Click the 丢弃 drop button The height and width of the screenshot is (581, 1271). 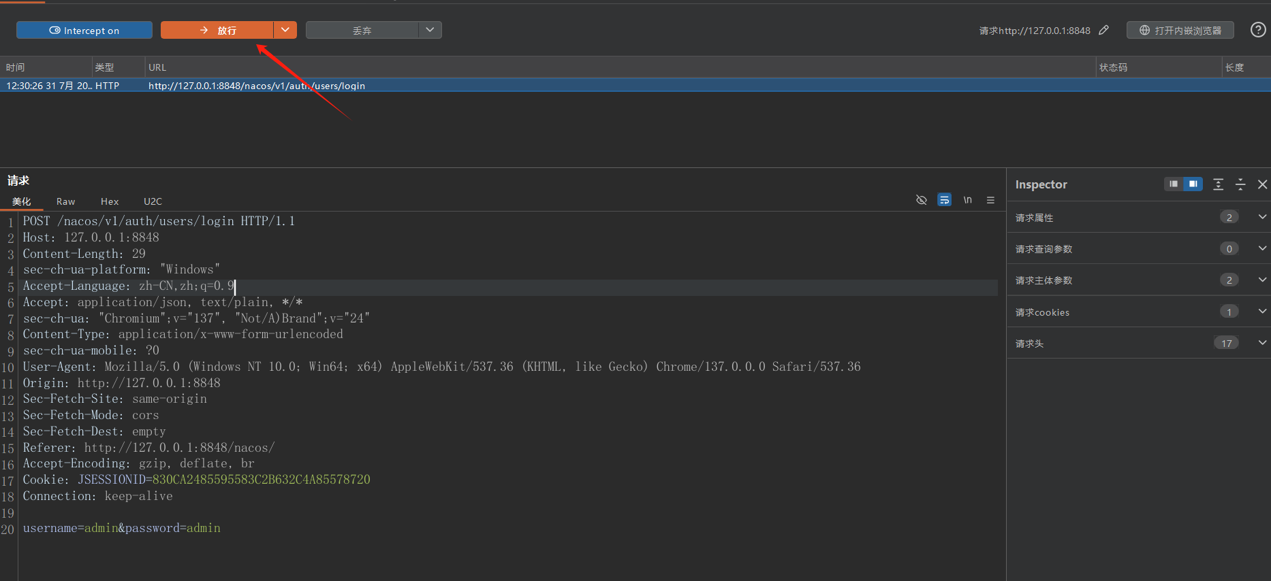pyautogui.click(x=362, y=30)
